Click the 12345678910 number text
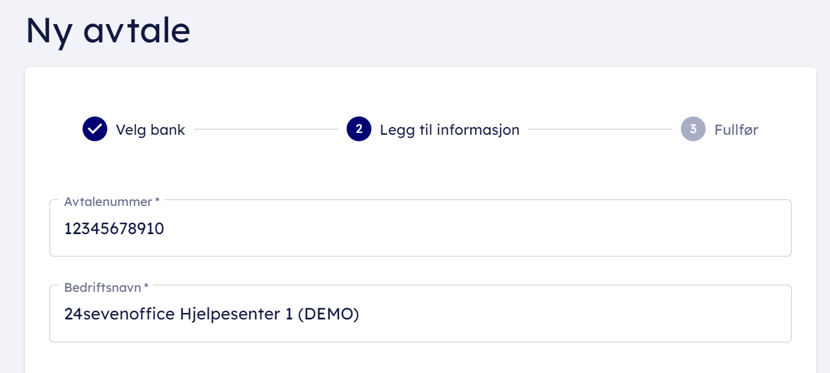This screenshot has height=373, width=830. 114,229
